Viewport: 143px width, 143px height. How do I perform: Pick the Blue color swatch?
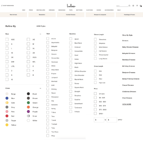coord(7,98)
